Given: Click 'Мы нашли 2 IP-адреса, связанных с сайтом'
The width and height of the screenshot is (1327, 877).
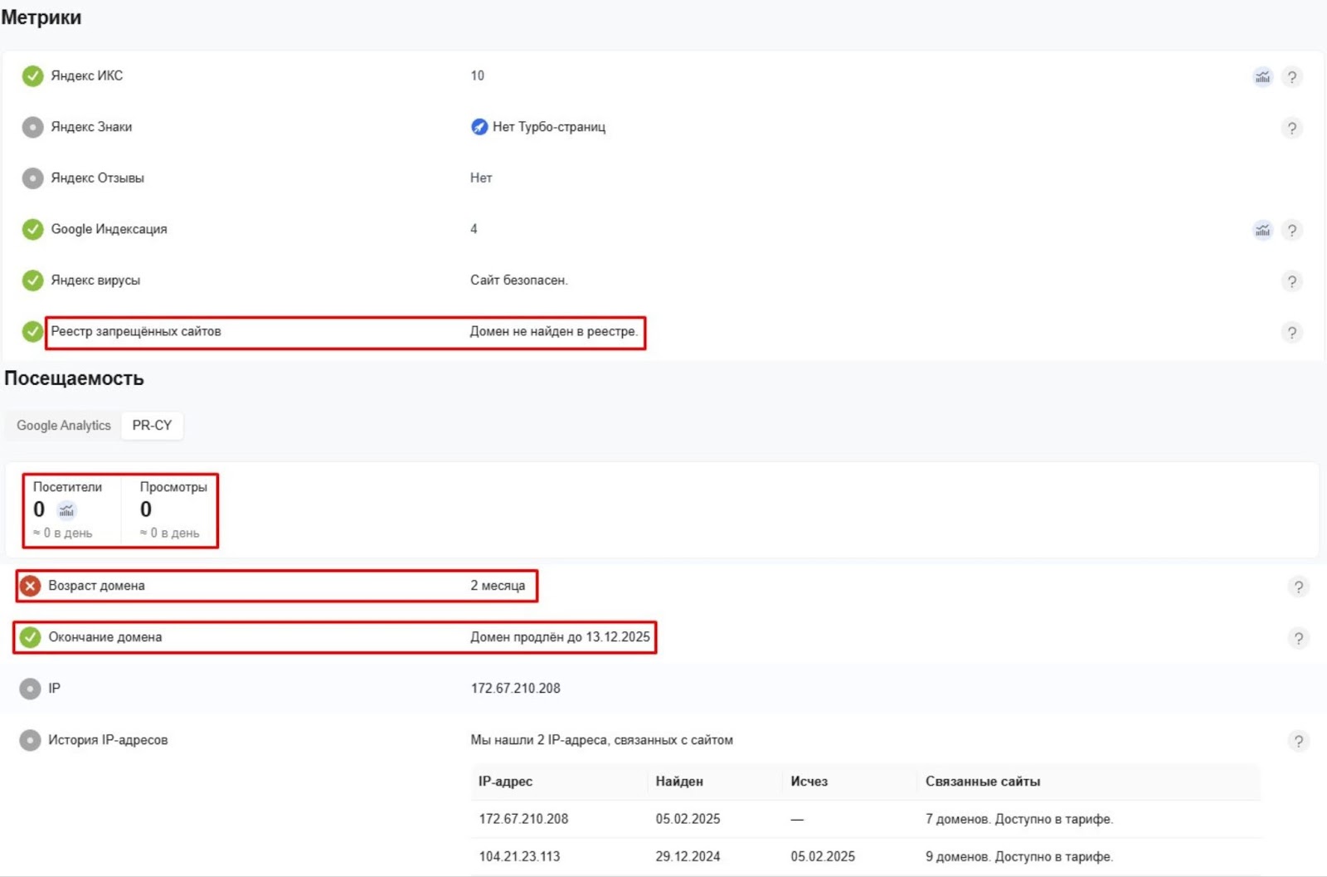Looking at the screenshot, I should point(601,740).
